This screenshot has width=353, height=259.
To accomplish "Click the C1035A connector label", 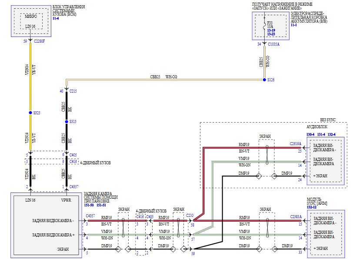I will click(273, 44).
